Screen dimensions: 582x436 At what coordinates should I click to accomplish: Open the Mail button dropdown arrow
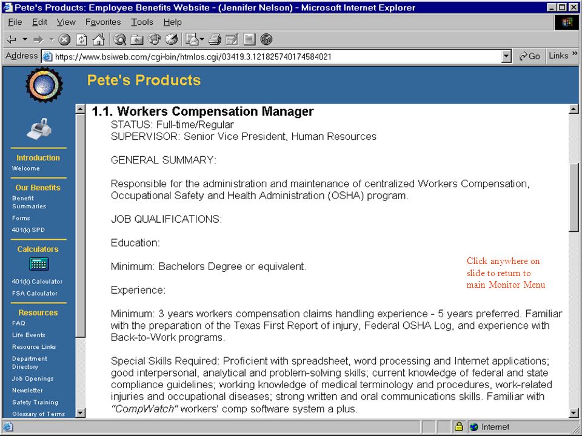tap(201, 39)
